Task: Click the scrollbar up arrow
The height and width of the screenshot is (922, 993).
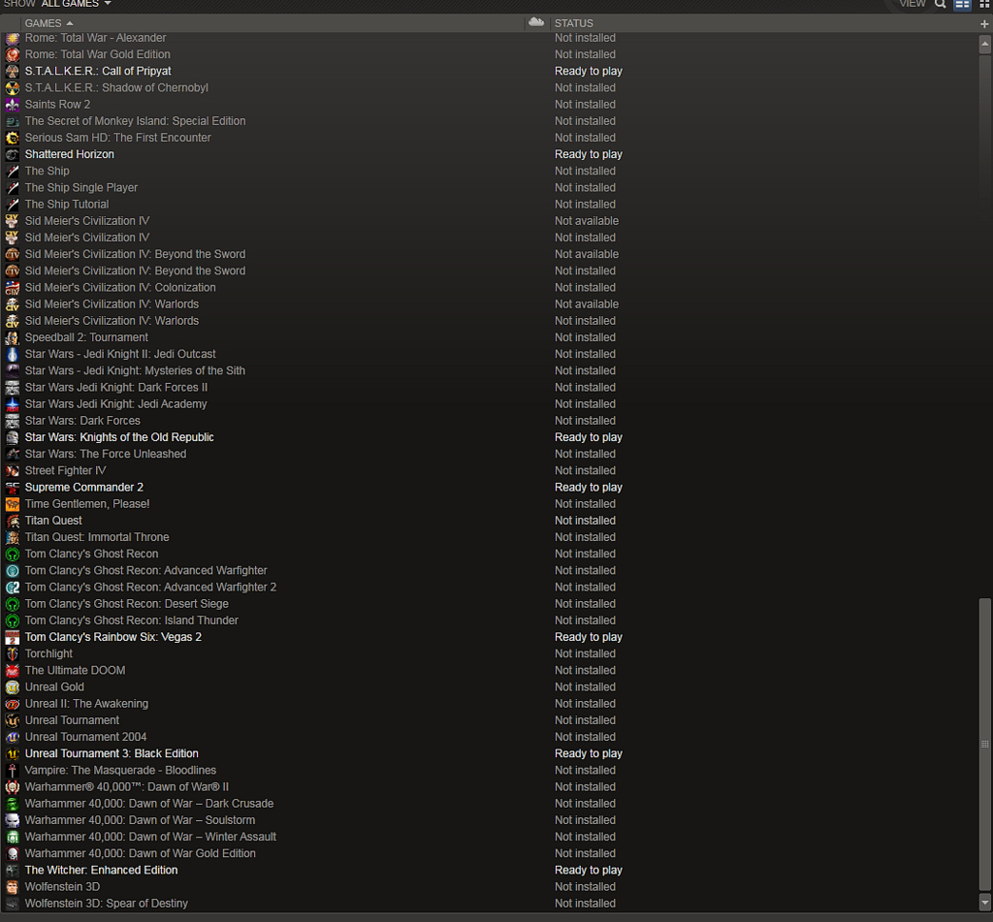Action: point(985,44)
